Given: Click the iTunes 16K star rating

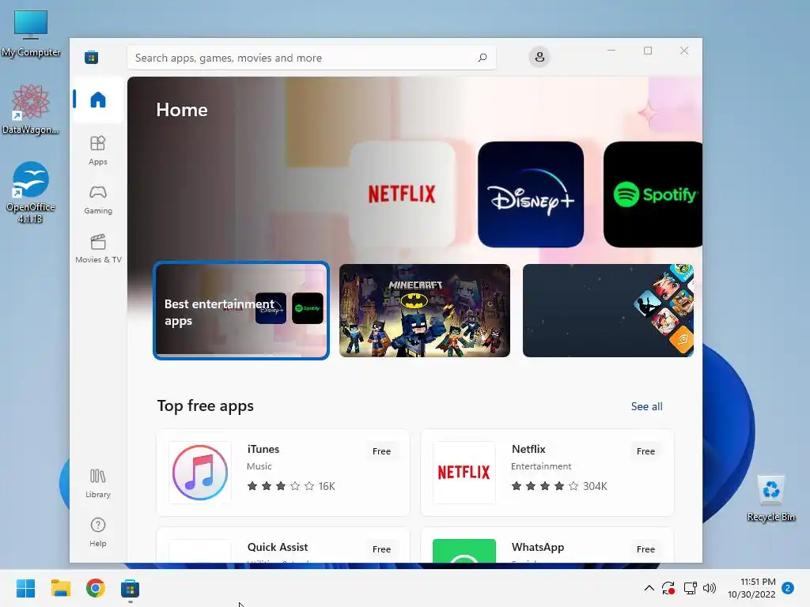Looking at the screenshot, I should [291, 486].
